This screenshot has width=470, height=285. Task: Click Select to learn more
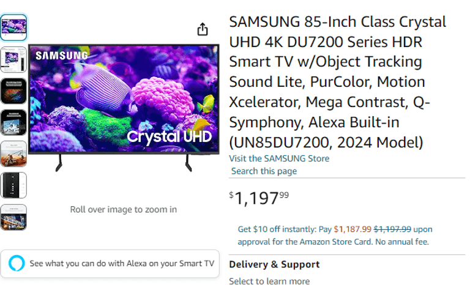[x=269, y=281]
